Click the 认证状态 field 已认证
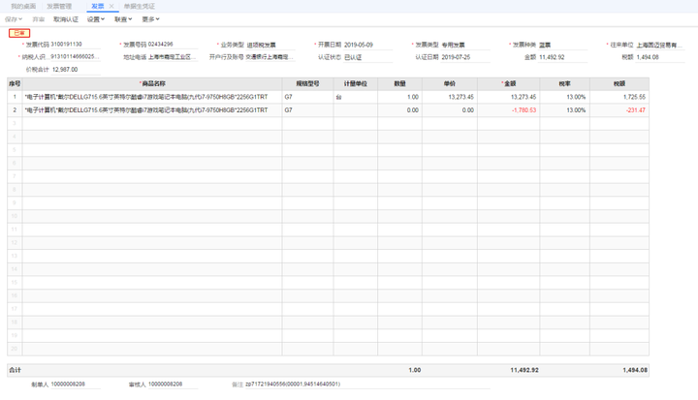The image size is (698, 400). click(x=367, y=57)
